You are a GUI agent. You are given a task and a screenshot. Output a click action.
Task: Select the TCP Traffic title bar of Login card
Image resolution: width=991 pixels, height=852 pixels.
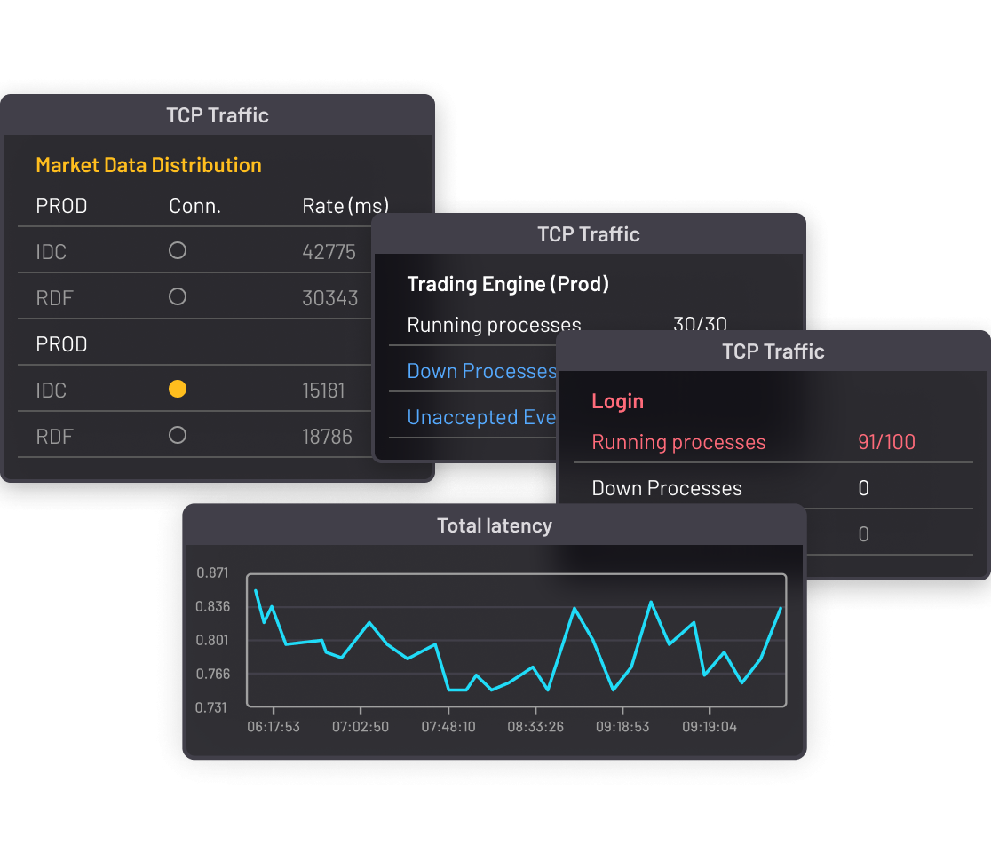point(773,351)
